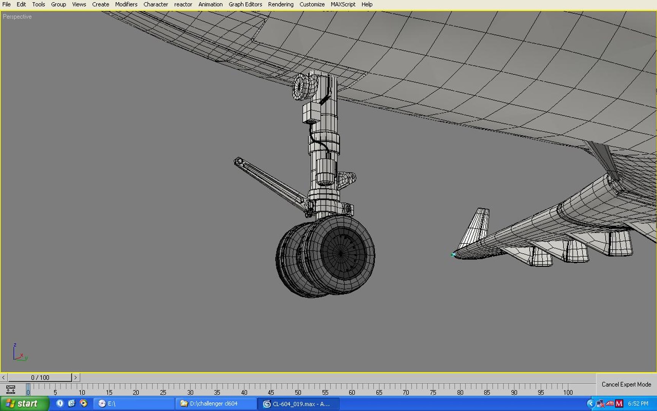This screenshot has width=657, height=411.
Task: Open the red M tray icon
Action: click(x=619, y=403)
